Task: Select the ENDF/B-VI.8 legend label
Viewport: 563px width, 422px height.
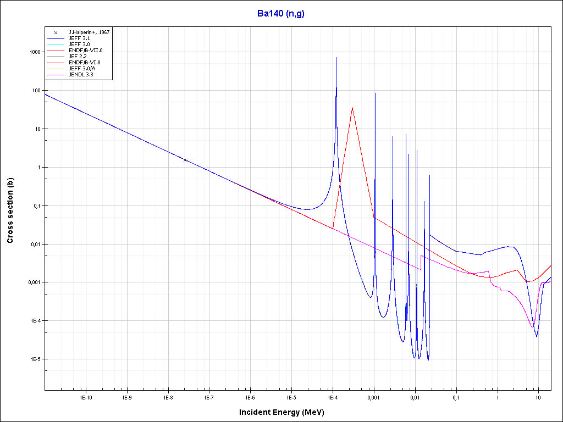Action: point(85,63)
